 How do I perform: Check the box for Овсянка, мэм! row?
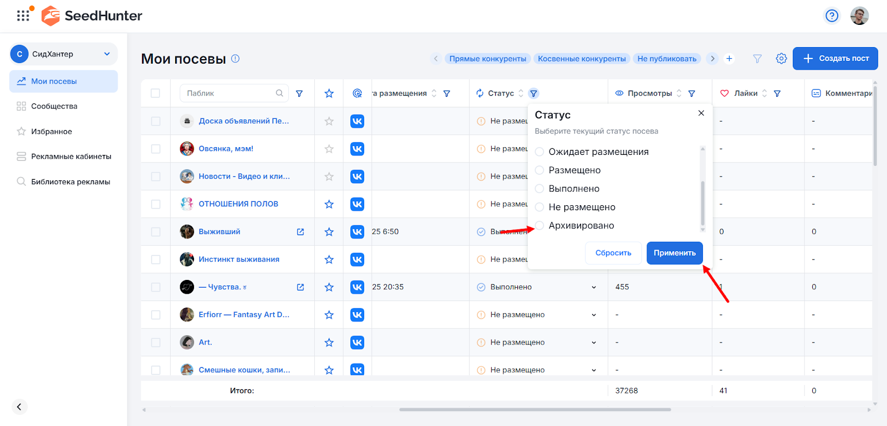(156, 149)
